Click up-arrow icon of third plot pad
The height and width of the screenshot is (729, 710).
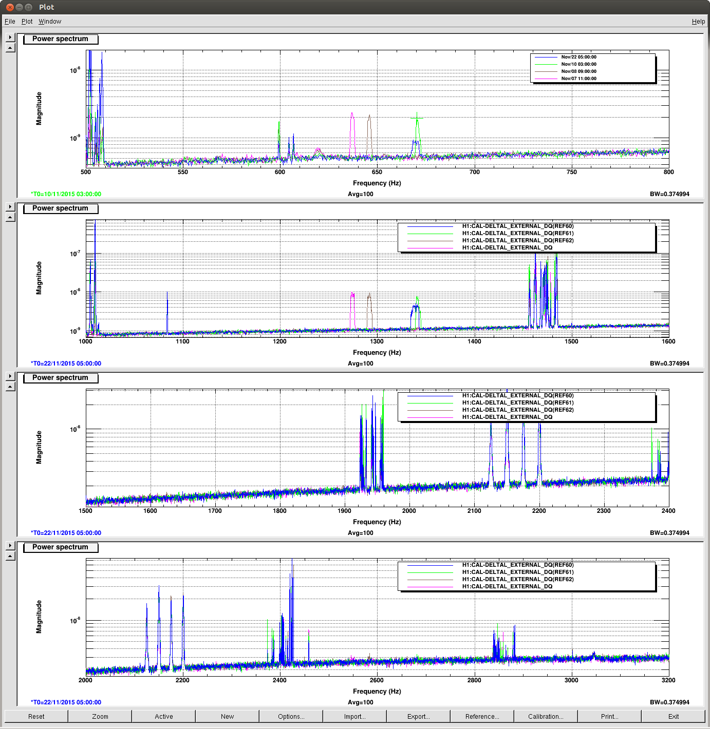(10, 387)
